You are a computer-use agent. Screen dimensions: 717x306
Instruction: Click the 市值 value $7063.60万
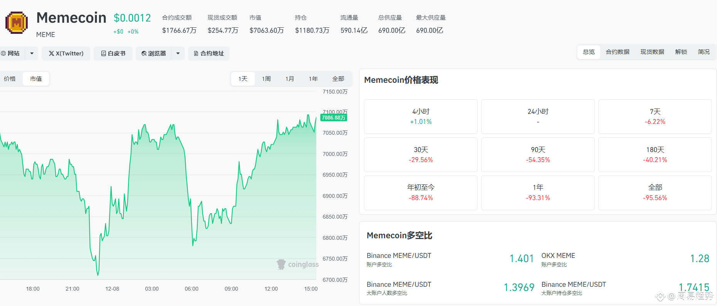(x=266, y=30)
